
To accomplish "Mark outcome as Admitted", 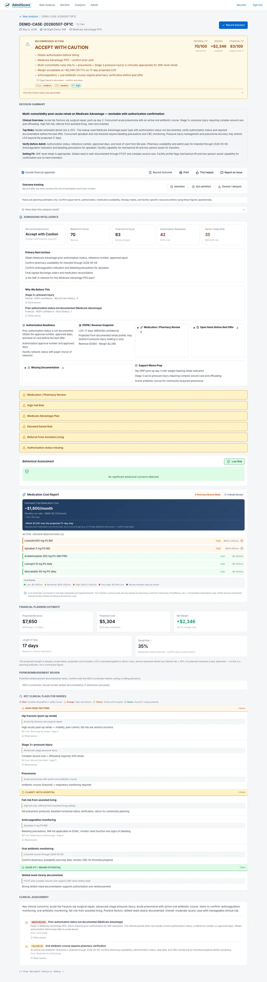I will coord(177,186).
